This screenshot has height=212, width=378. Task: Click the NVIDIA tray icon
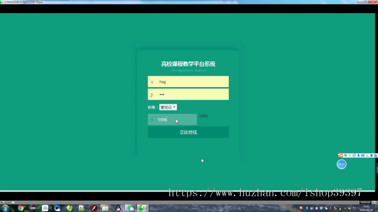pyautogui.click(x=345, y=208)
